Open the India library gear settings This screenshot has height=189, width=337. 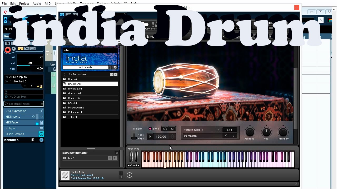click(x=115, y=67)
